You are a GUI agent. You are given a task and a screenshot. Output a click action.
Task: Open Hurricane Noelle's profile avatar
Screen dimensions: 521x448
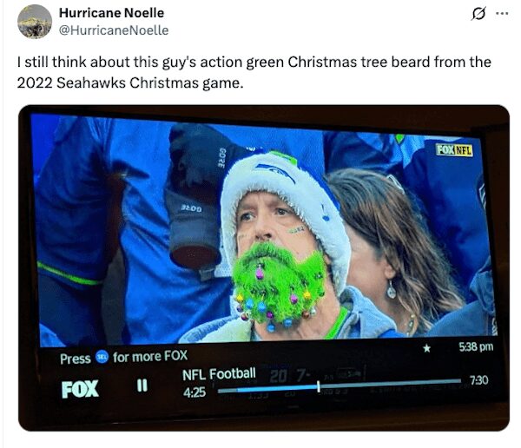(35, 22)
